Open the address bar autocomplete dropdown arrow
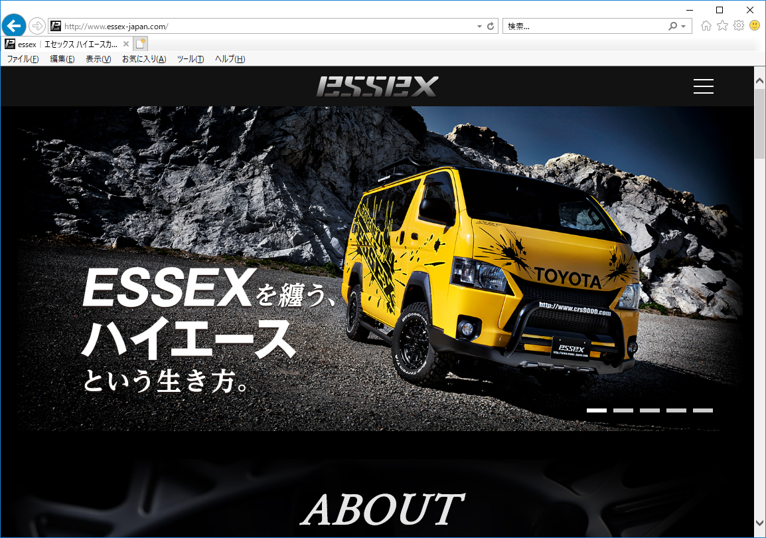The height and width of the screenshot is (538, 766). (x=479, y=27)
